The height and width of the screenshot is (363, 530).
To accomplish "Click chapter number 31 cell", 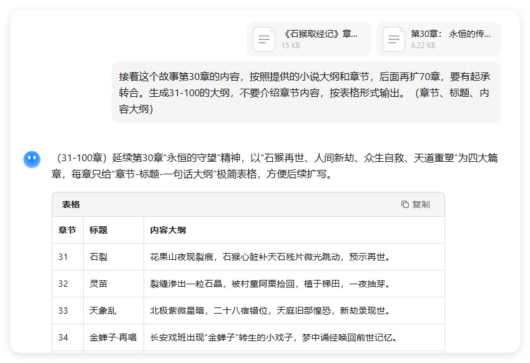I will pos(66,256).
